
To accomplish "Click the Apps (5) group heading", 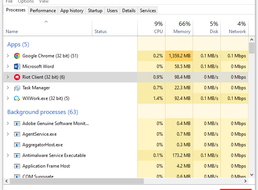I will [18, 44].
